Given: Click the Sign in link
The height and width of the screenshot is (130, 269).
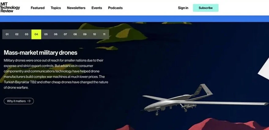Looking at the screenshot, I should tap(183, 8).
